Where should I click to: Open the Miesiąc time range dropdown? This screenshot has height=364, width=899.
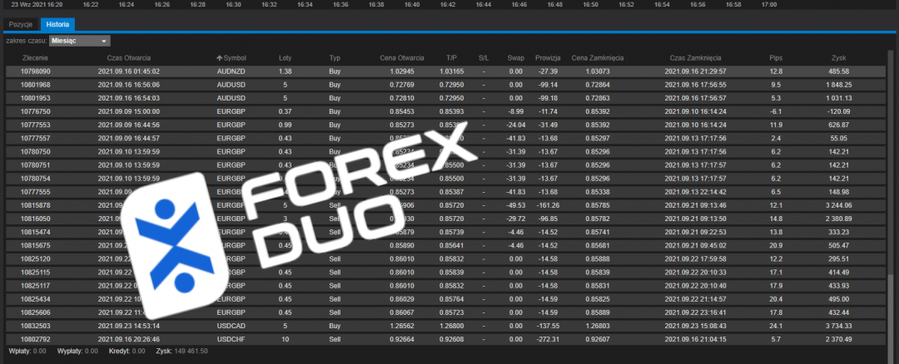(80, 41)
